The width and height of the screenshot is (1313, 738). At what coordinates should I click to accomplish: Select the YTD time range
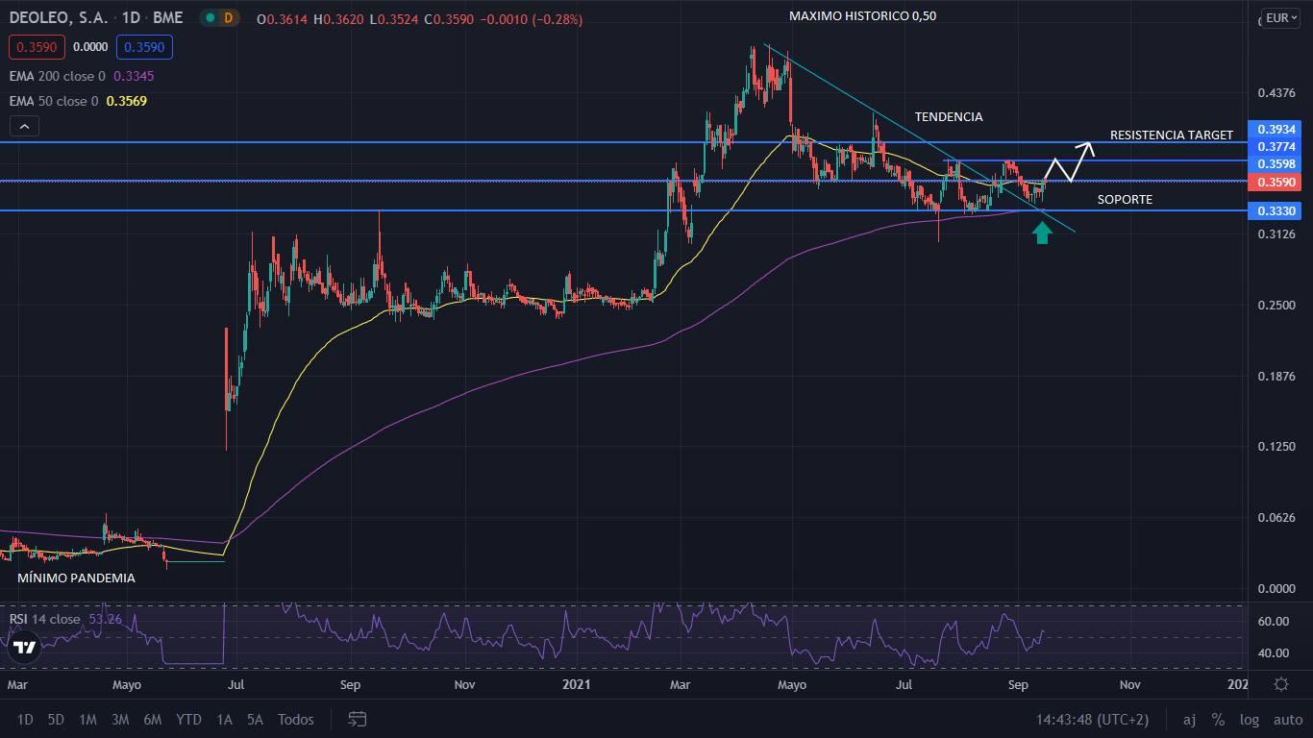188,719
